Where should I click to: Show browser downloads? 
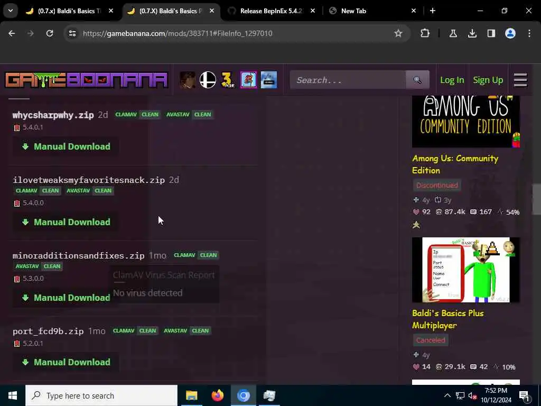pos(472,33)
